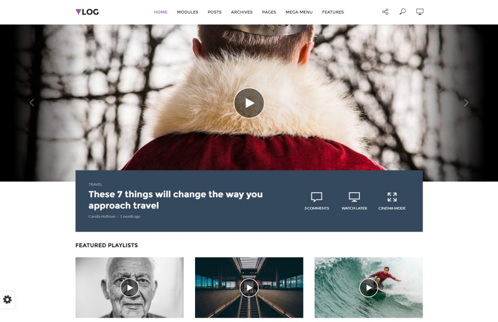Open the watch later monitor icon in header
498x322 pixels.
tap(420, 12)
